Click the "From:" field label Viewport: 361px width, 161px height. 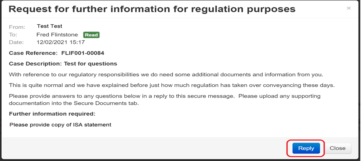(17, 27)
